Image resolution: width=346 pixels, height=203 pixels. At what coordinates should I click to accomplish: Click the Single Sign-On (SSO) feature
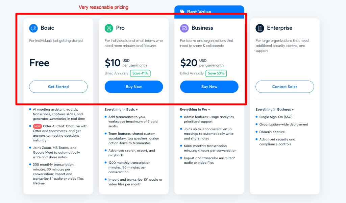[276, 117]
